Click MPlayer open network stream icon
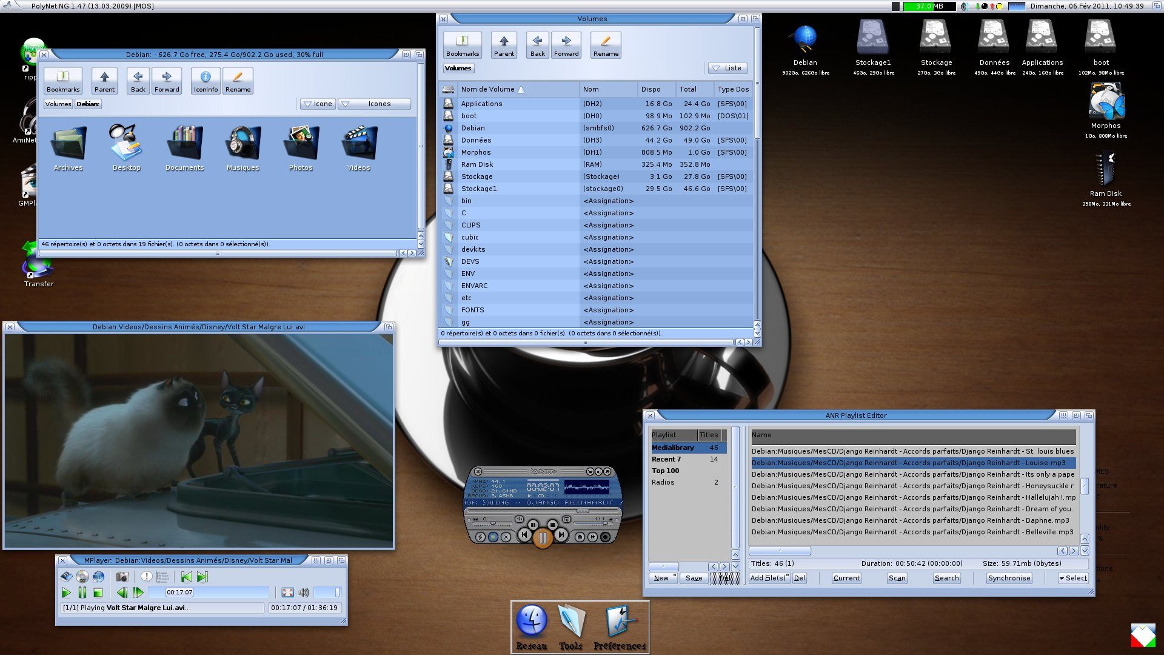1164x655 pixels. (x=98, y=577)
